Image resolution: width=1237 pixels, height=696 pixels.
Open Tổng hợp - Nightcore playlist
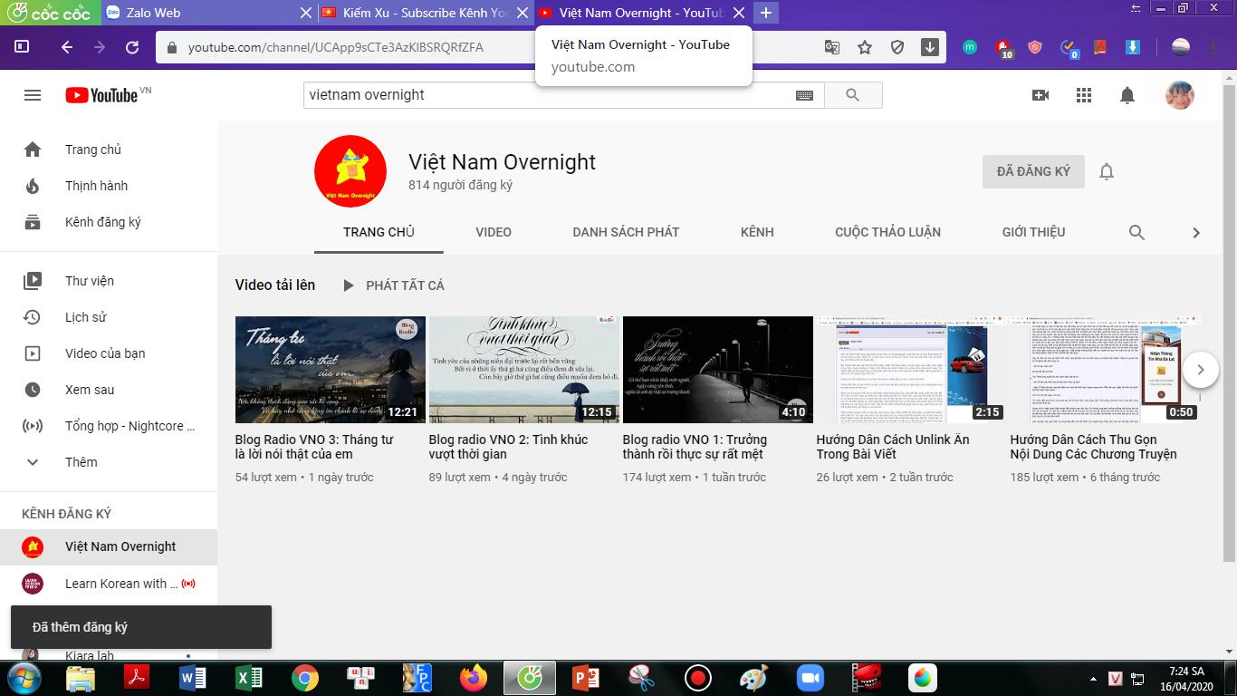coord(109,426)
